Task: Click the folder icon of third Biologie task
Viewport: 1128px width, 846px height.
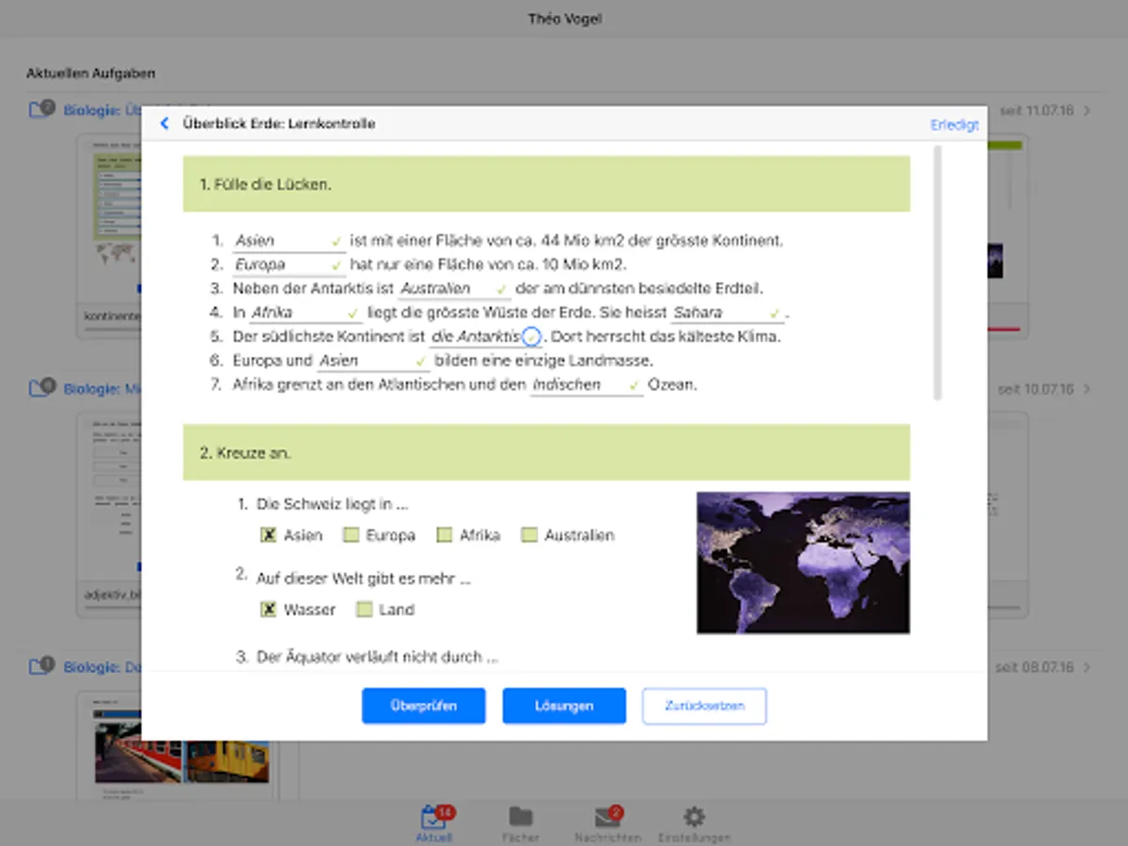Action: click(x=42, y=666)
